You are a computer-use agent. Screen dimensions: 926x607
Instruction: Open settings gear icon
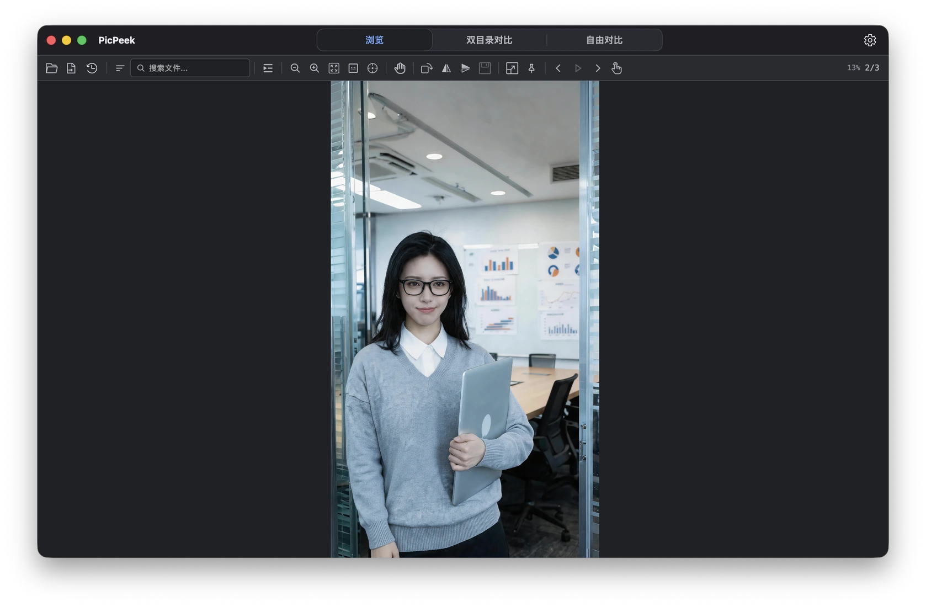pyautogui.click(x=870, y=40)
